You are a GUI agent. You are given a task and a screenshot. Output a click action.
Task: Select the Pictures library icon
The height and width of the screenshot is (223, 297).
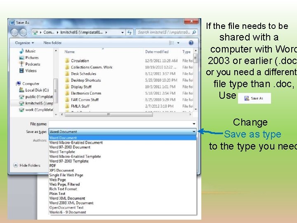[x=21, y=58]
